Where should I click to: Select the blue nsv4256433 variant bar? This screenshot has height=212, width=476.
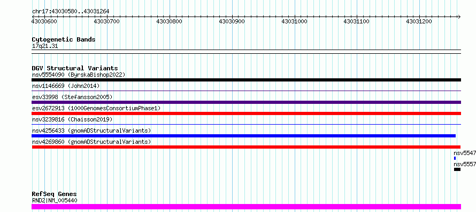pyautogui.click(x=244, y=136)
